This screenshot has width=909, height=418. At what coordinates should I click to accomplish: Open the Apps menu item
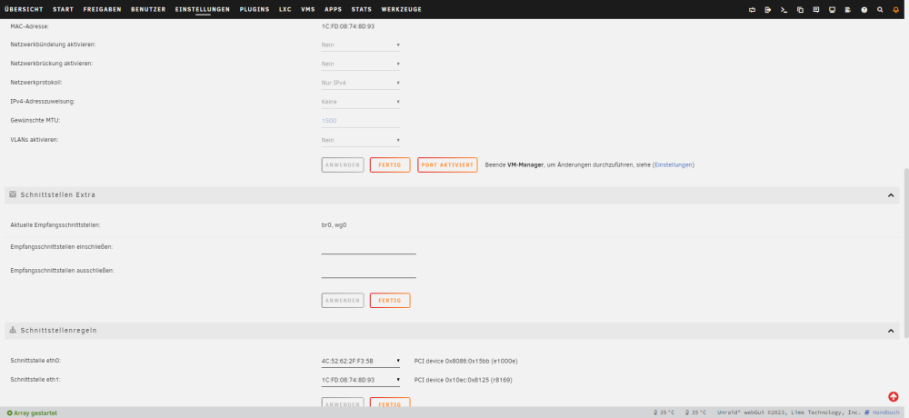(x=334, y=9)
